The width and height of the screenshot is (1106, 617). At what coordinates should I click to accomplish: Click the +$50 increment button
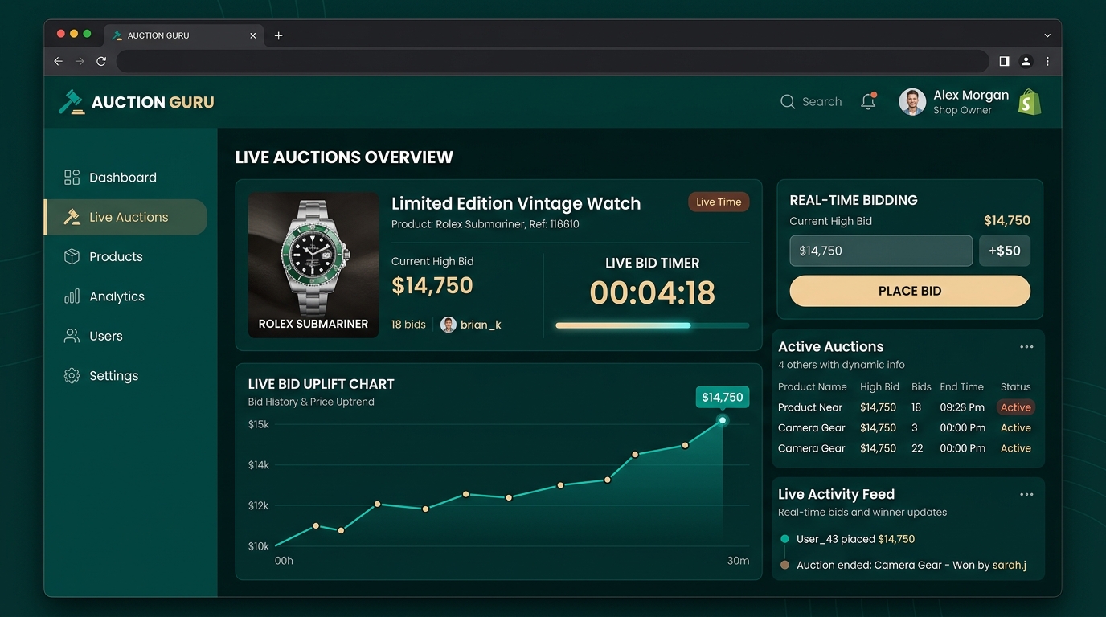coord(1005,251)
